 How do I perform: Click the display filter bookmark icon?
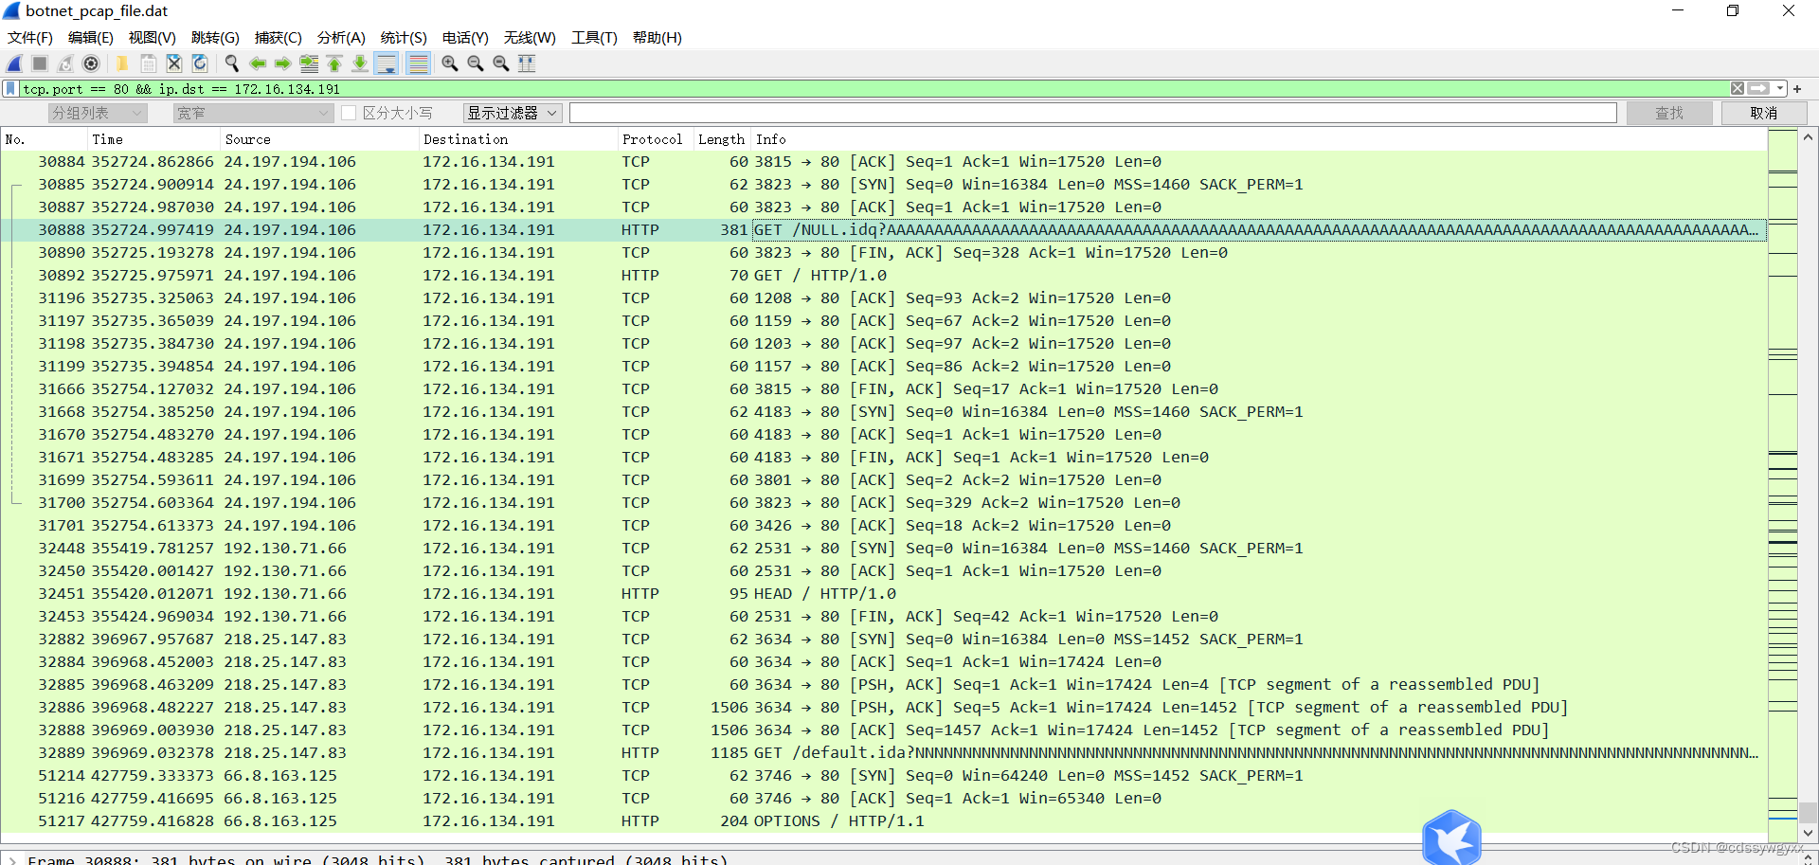pyautogui.click(x=10, y=89)
